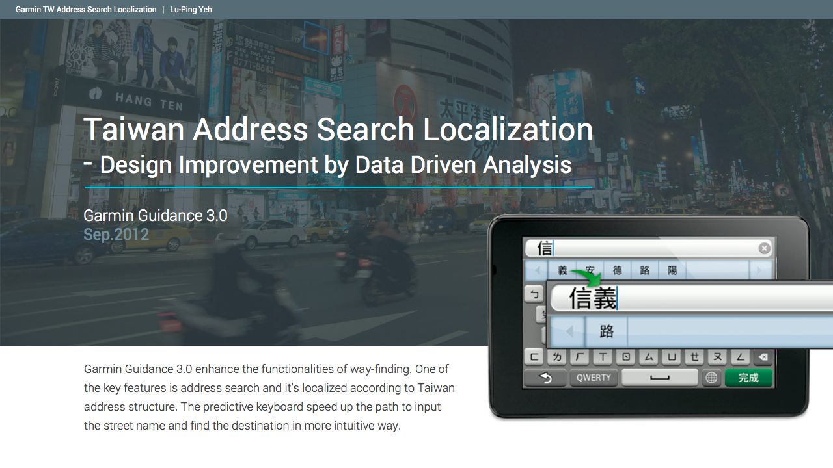Tap the ㄖ key on the keyboard
The height and width of the screenshot is (468, 833).
[625, 357]
